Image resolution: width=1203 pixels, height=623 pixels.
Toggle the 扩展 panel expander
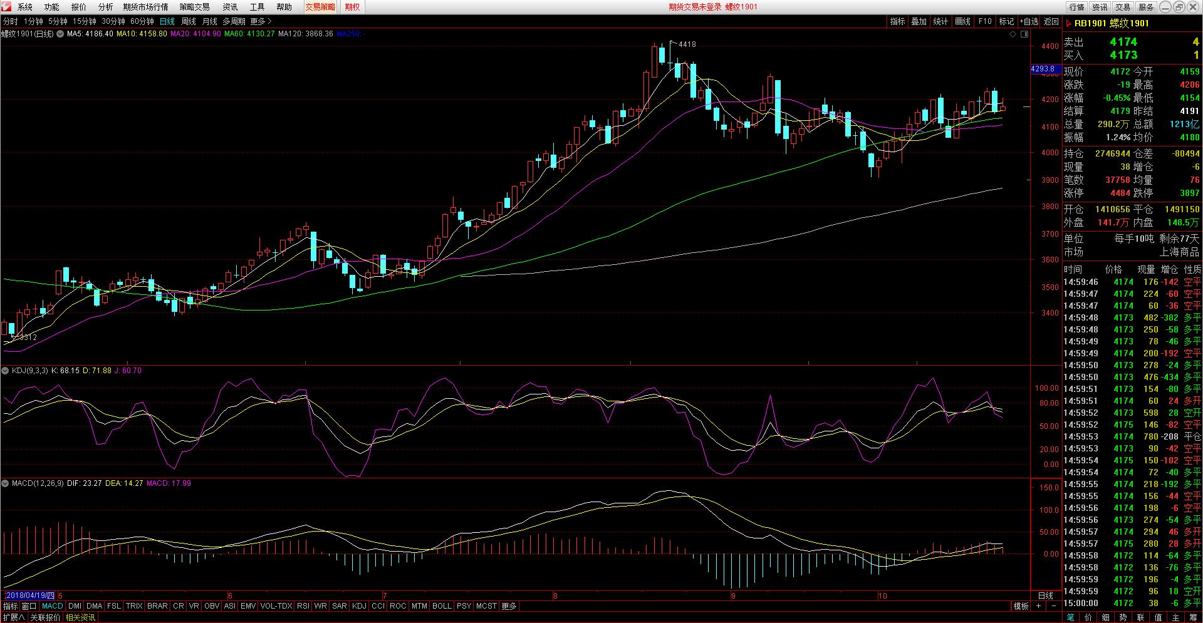point(13,617)
